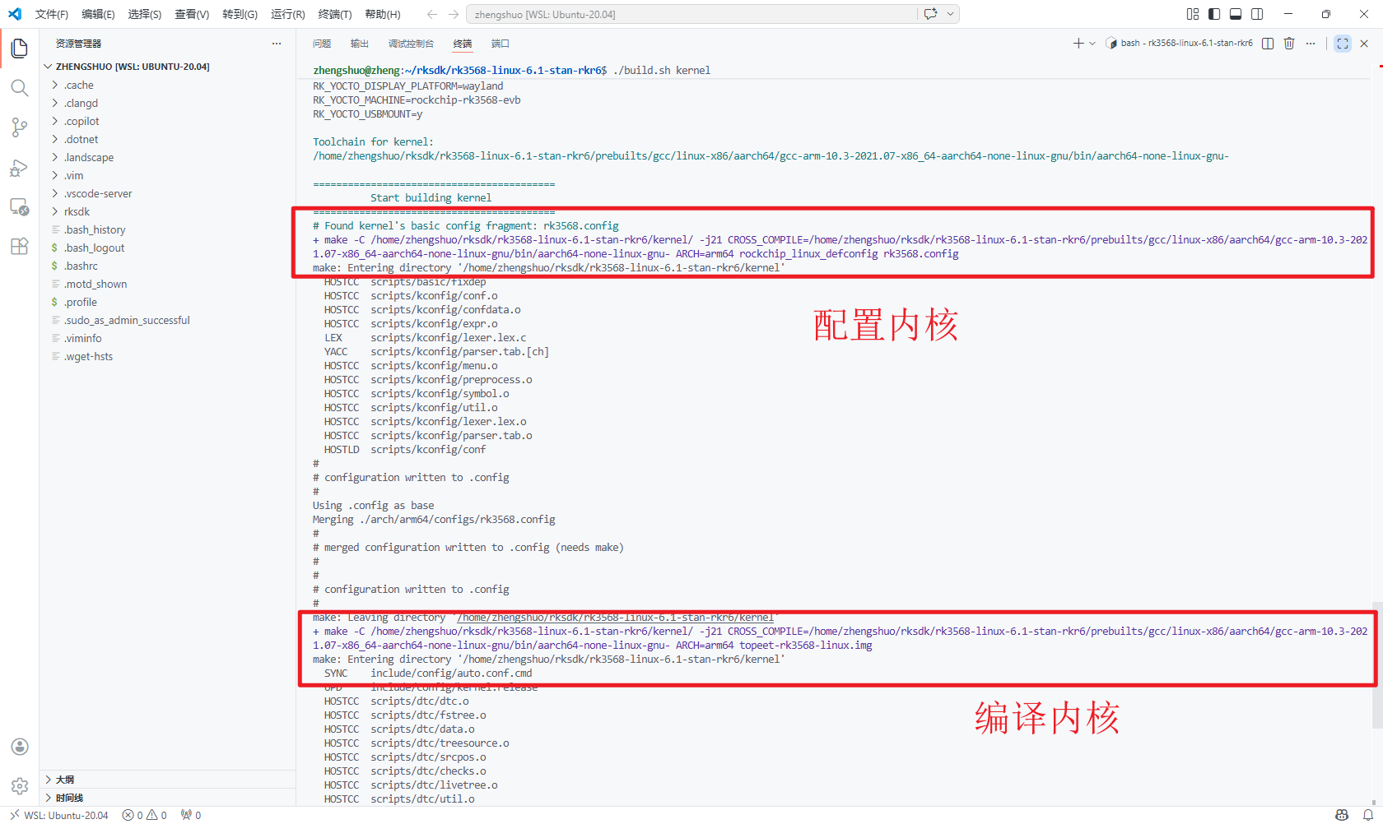Open the .bash_history file

[168, 229]
